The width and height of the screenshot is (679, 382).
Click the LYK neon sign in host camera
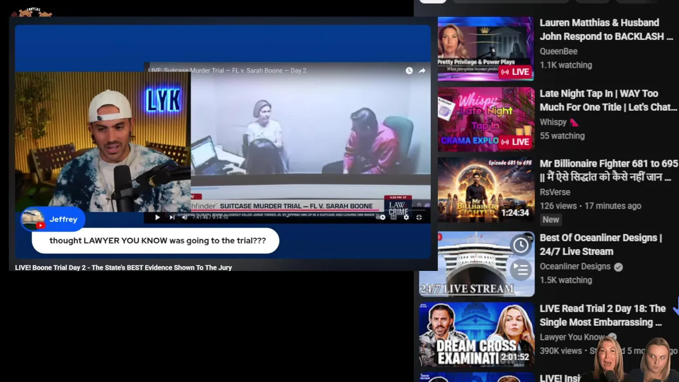163,100
